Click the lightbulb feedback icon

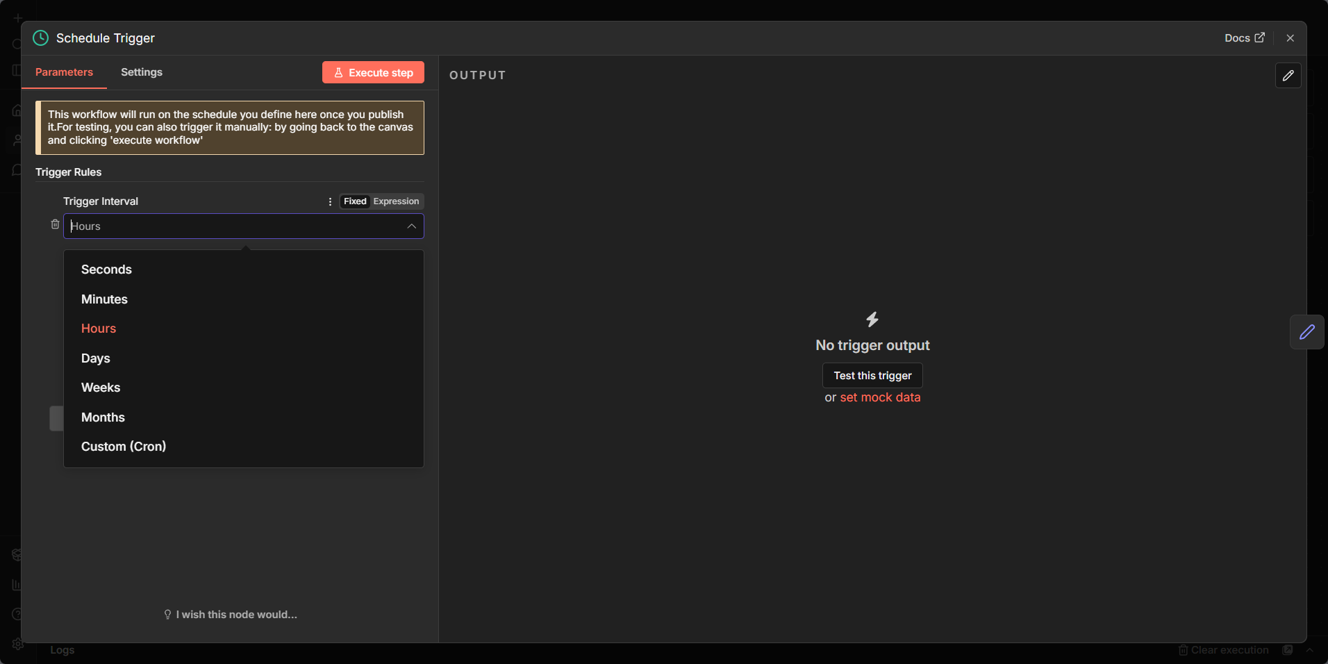tap(167, 615)
